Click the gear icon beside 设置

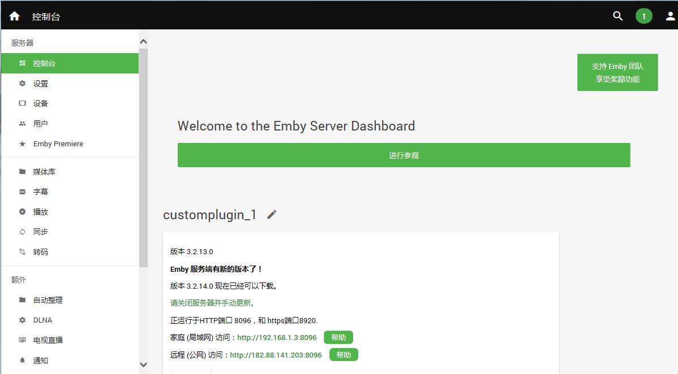coord(23,84)
